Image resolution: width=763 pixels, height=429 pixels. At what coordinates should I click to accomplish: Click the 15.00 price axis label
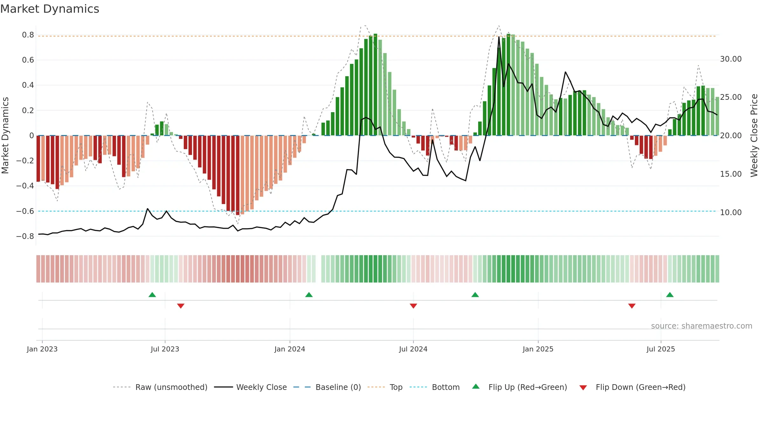tap(731, 174)
